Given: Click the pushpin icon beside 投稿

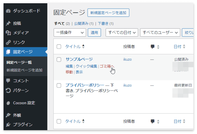Looking at the screenshot, I should click(x=8, y=23).
